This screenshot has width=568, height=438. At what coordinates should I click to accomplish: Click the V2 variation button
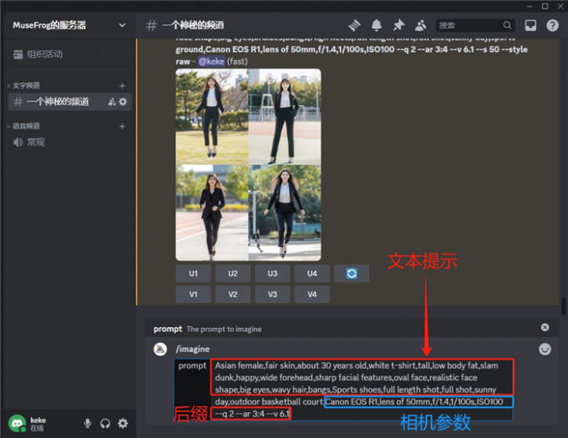coord(233,295)
